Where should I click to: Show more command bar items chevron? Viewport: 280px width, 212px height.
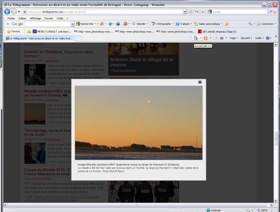[276, 36]
